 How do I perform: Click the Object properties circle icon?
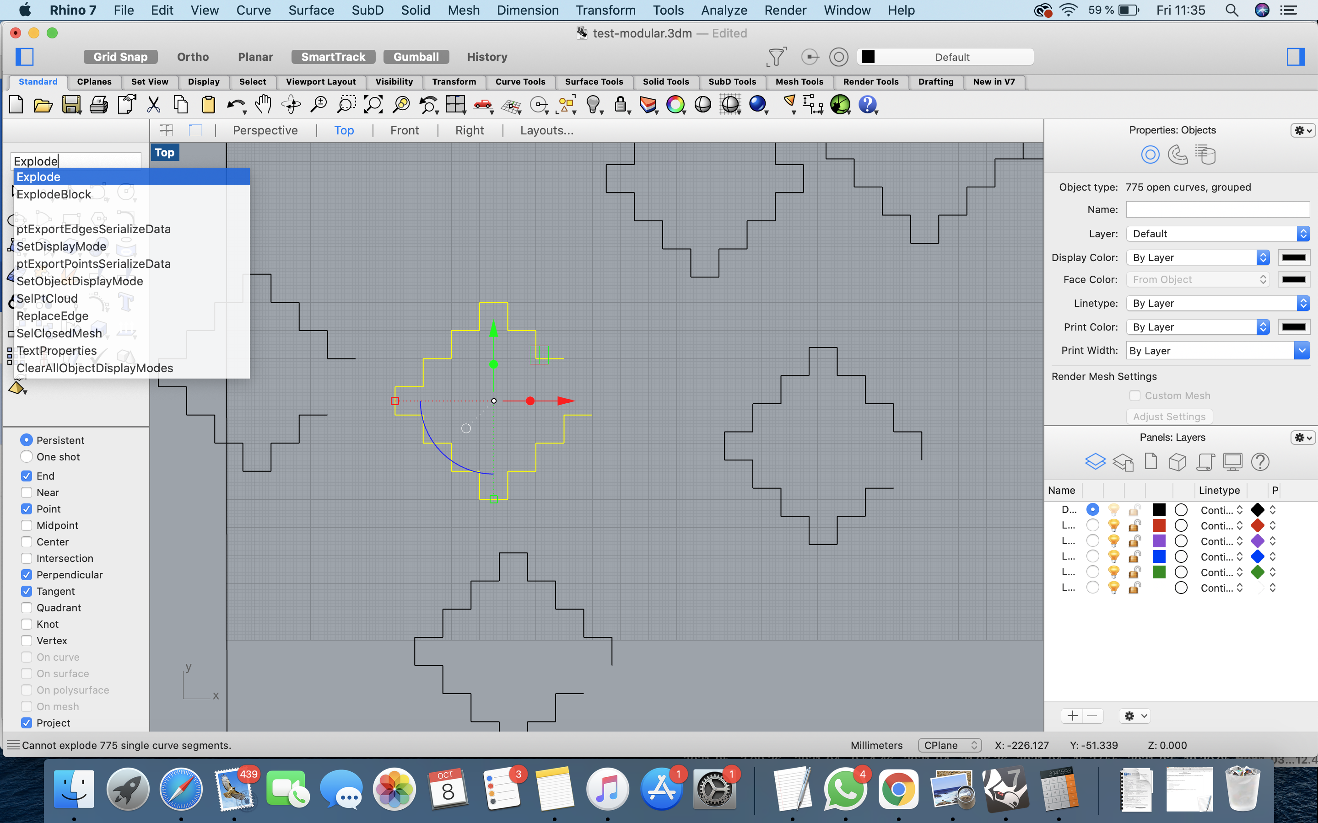coord(1150,155)
